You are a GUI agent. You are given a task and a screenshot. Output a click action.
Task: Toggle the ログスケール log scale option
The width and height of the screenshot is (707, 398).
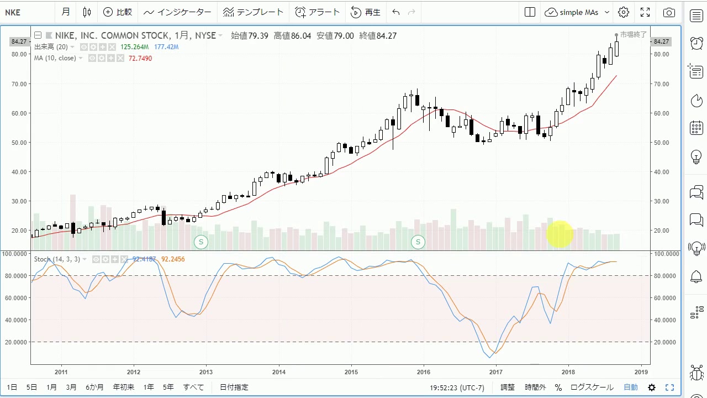pos(592,387)
